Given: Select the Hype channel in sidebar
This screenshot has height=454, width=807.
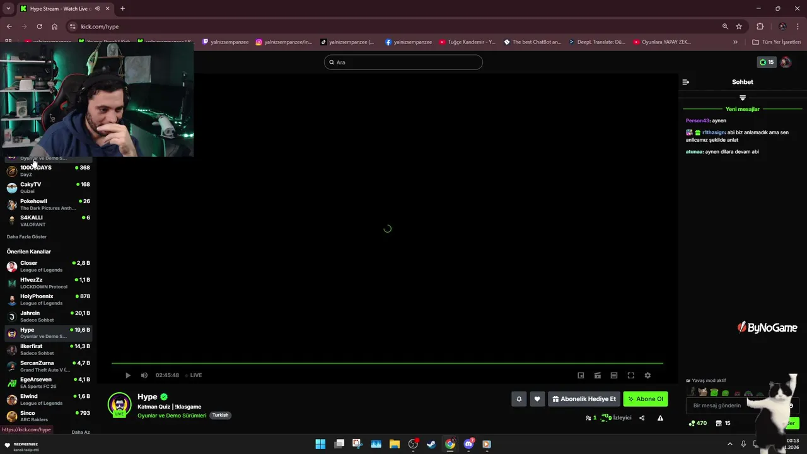Looking at the screenshot, I should [x=49, y=333].
